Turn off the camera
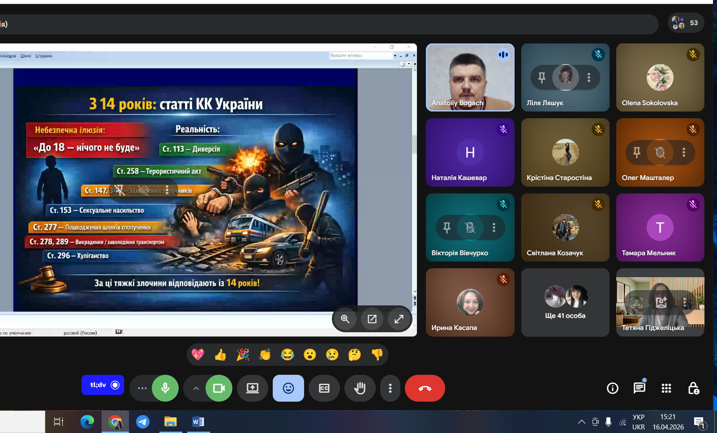The height and width of the screenshot is (433, 717). (x=219, y=388)
